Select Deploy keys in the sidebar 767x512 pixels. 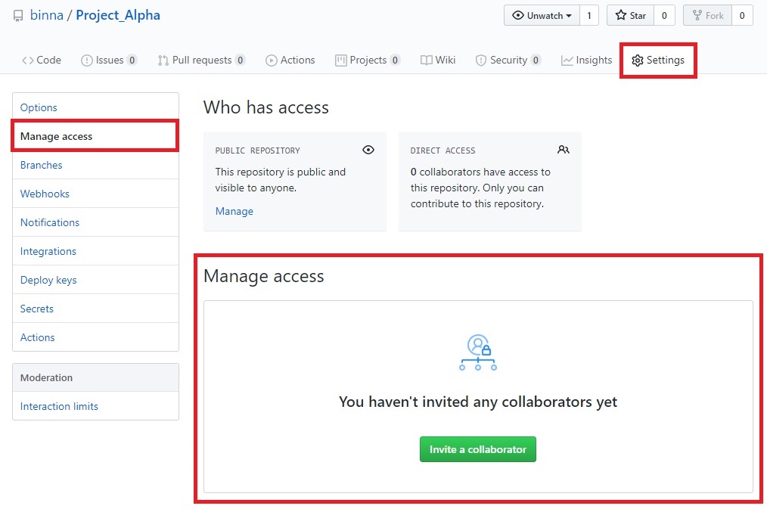coord(95,281)
